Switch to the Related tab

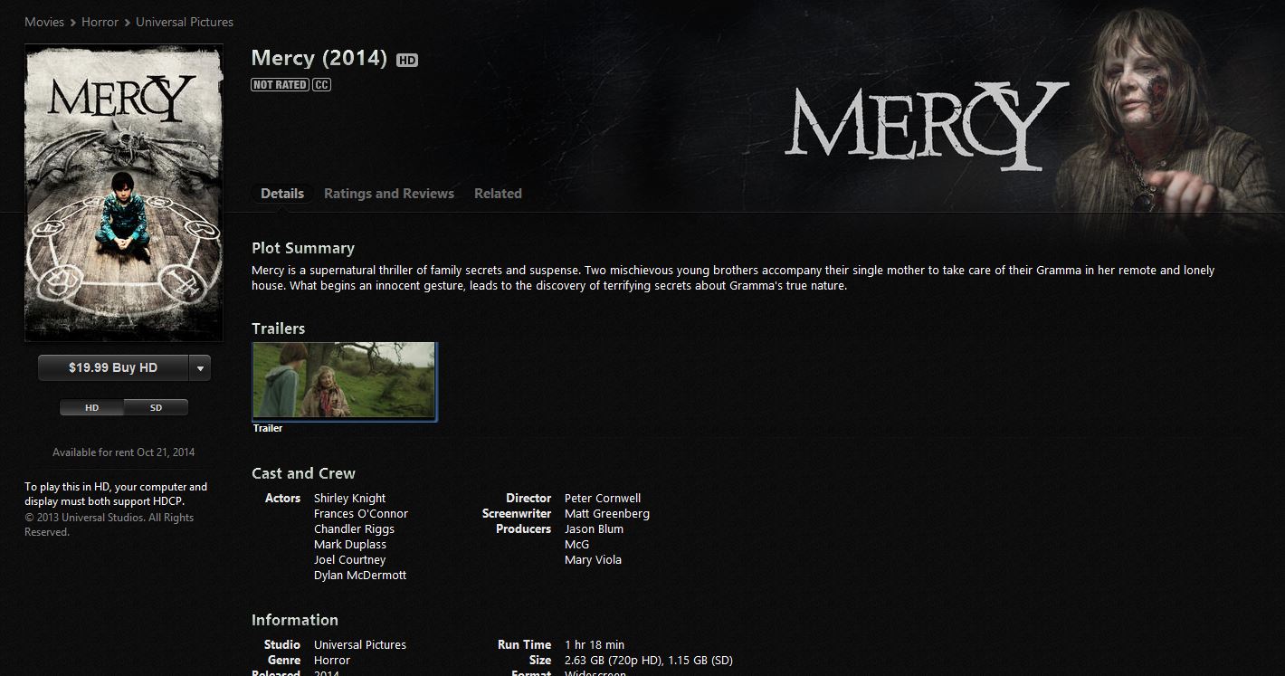click(x=498, y=194)
